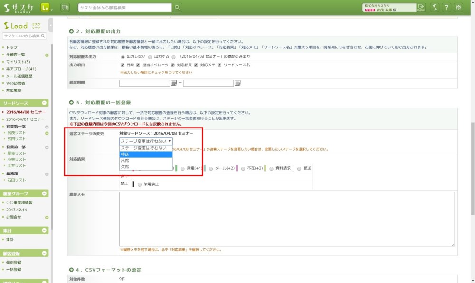This screenshot has height=283, width=475.
Task: Select the 出力する radio button
Action: (150, 56)
